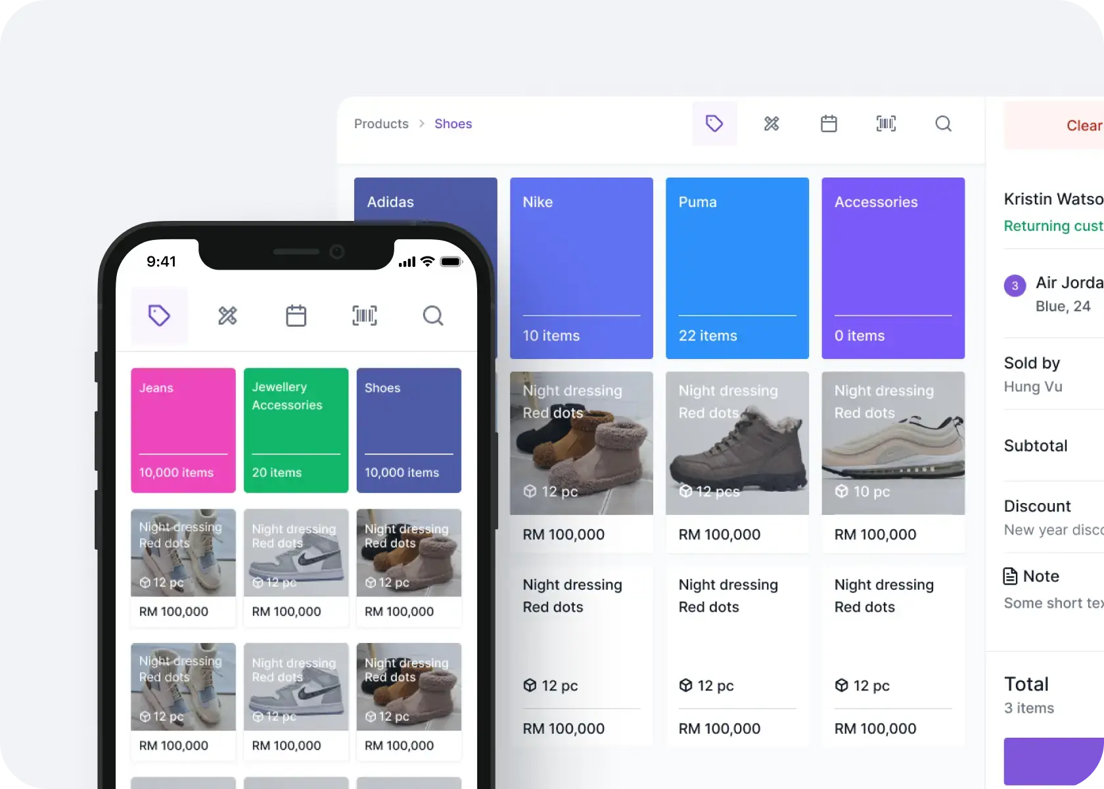
Task: Go to Products in the breadcrumb
Action: (381, 124)
